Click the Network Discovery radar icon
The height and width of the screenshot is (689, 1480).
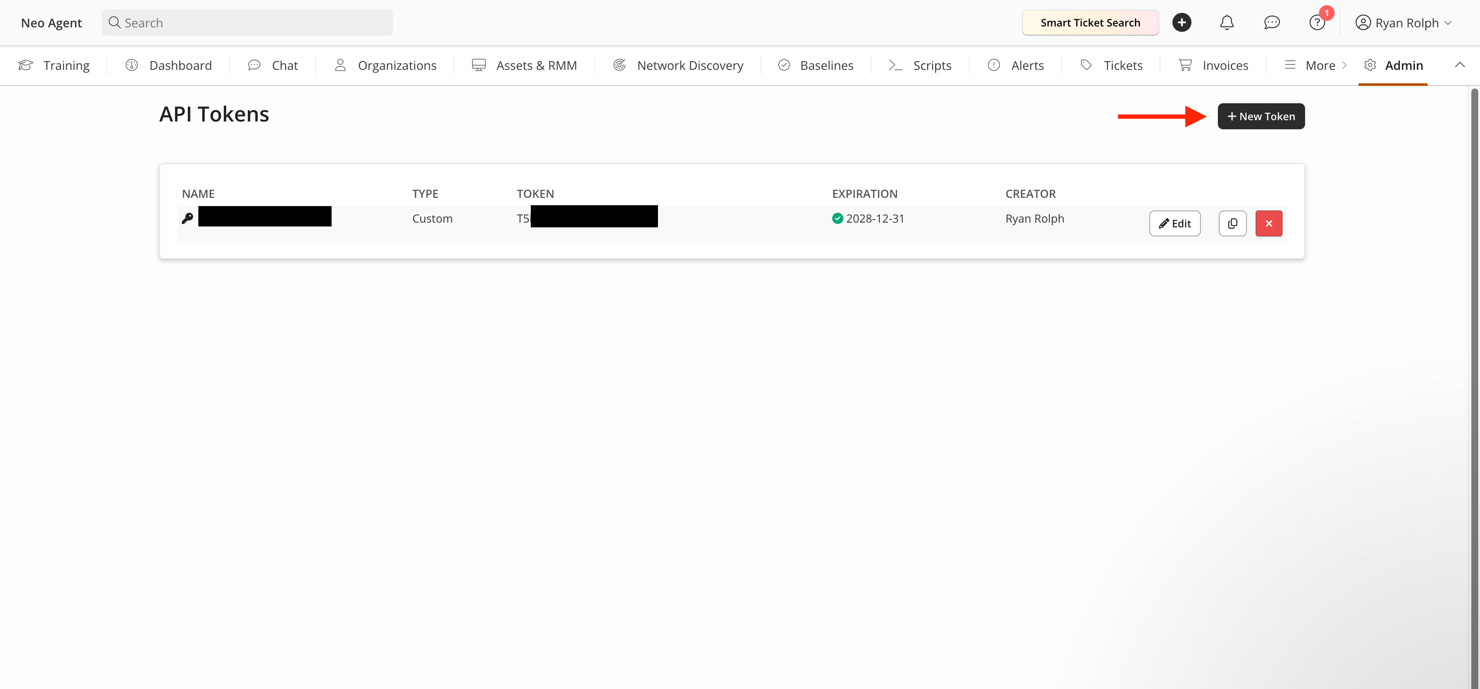619,65
